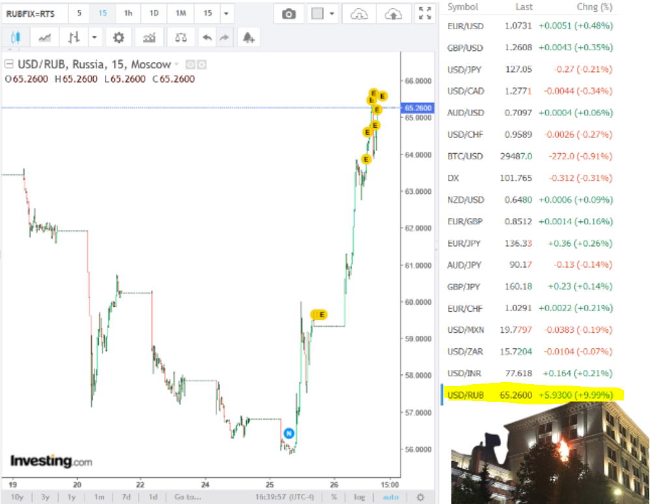Open the layout square dropdown
Screen dimensions: 650x504
(x=322, y=14)
